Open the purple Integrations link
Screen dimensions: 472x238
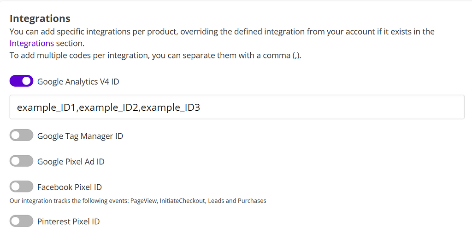32,43
